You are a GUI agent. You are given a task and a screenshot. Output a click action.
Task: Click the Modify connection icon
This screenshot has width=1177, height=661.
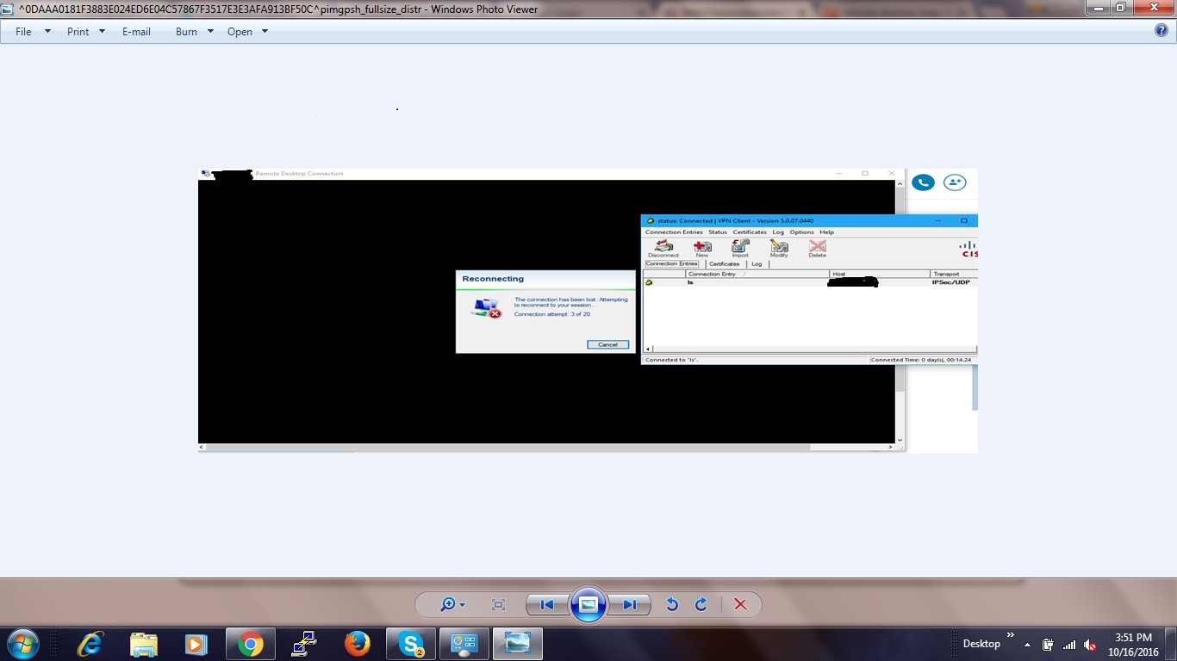[x=778, y=247]
